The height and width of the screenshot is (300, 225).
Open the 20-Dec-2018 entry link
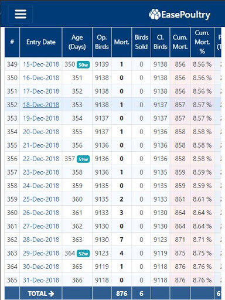coord(41,132)
